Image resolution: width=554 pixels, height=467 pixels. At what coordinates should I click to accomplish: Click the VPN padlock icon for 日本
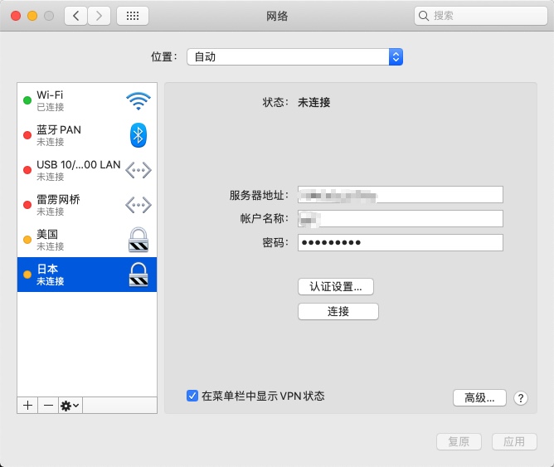[x=138, y=275]
